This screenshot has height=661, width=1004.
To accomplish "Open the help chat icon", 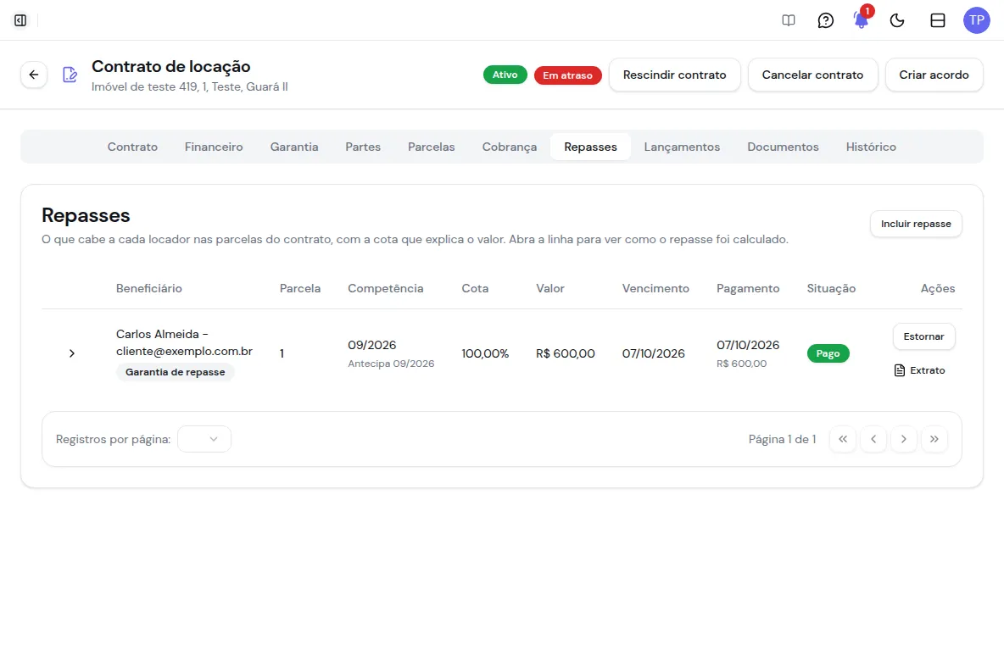I will pos(825,20).
